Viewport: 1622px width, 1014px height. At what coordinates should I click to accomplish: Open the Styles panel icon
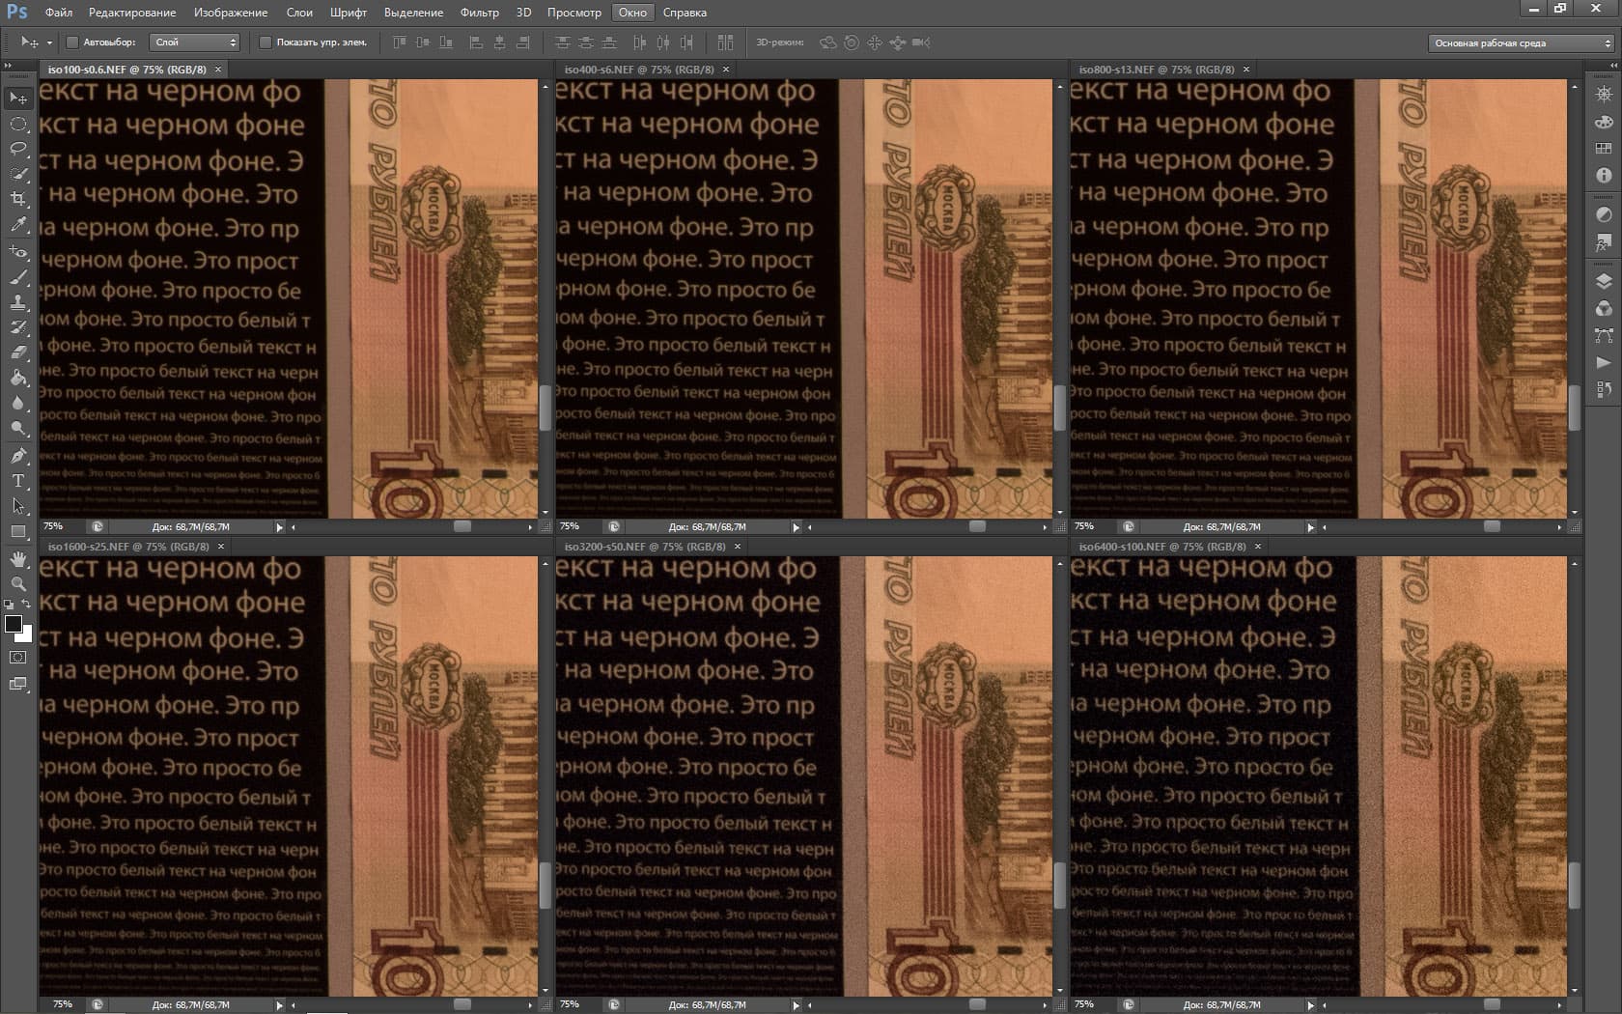(x=1604, y=241)
